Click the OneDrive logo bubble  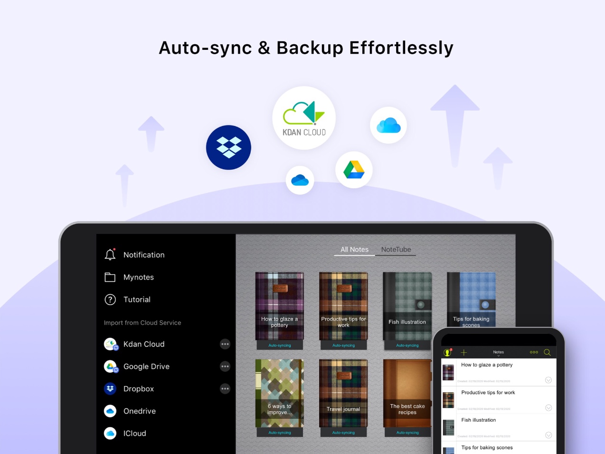pyautogui.click(x=300, y=180)
